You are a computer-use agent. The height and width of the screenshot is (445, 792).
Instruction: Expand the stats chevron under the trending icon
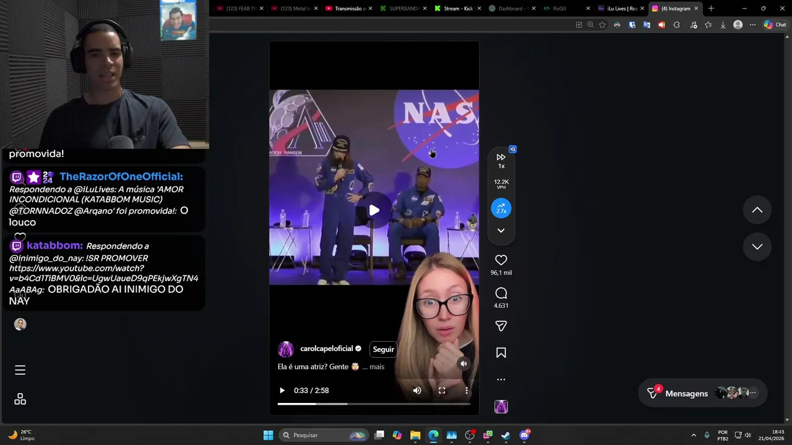click(x=501, y=231)
